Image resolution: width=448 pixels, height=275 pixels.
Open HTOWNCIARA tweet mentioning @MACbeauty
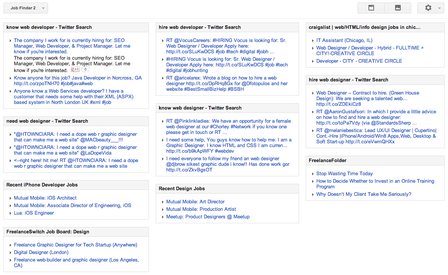75,137
